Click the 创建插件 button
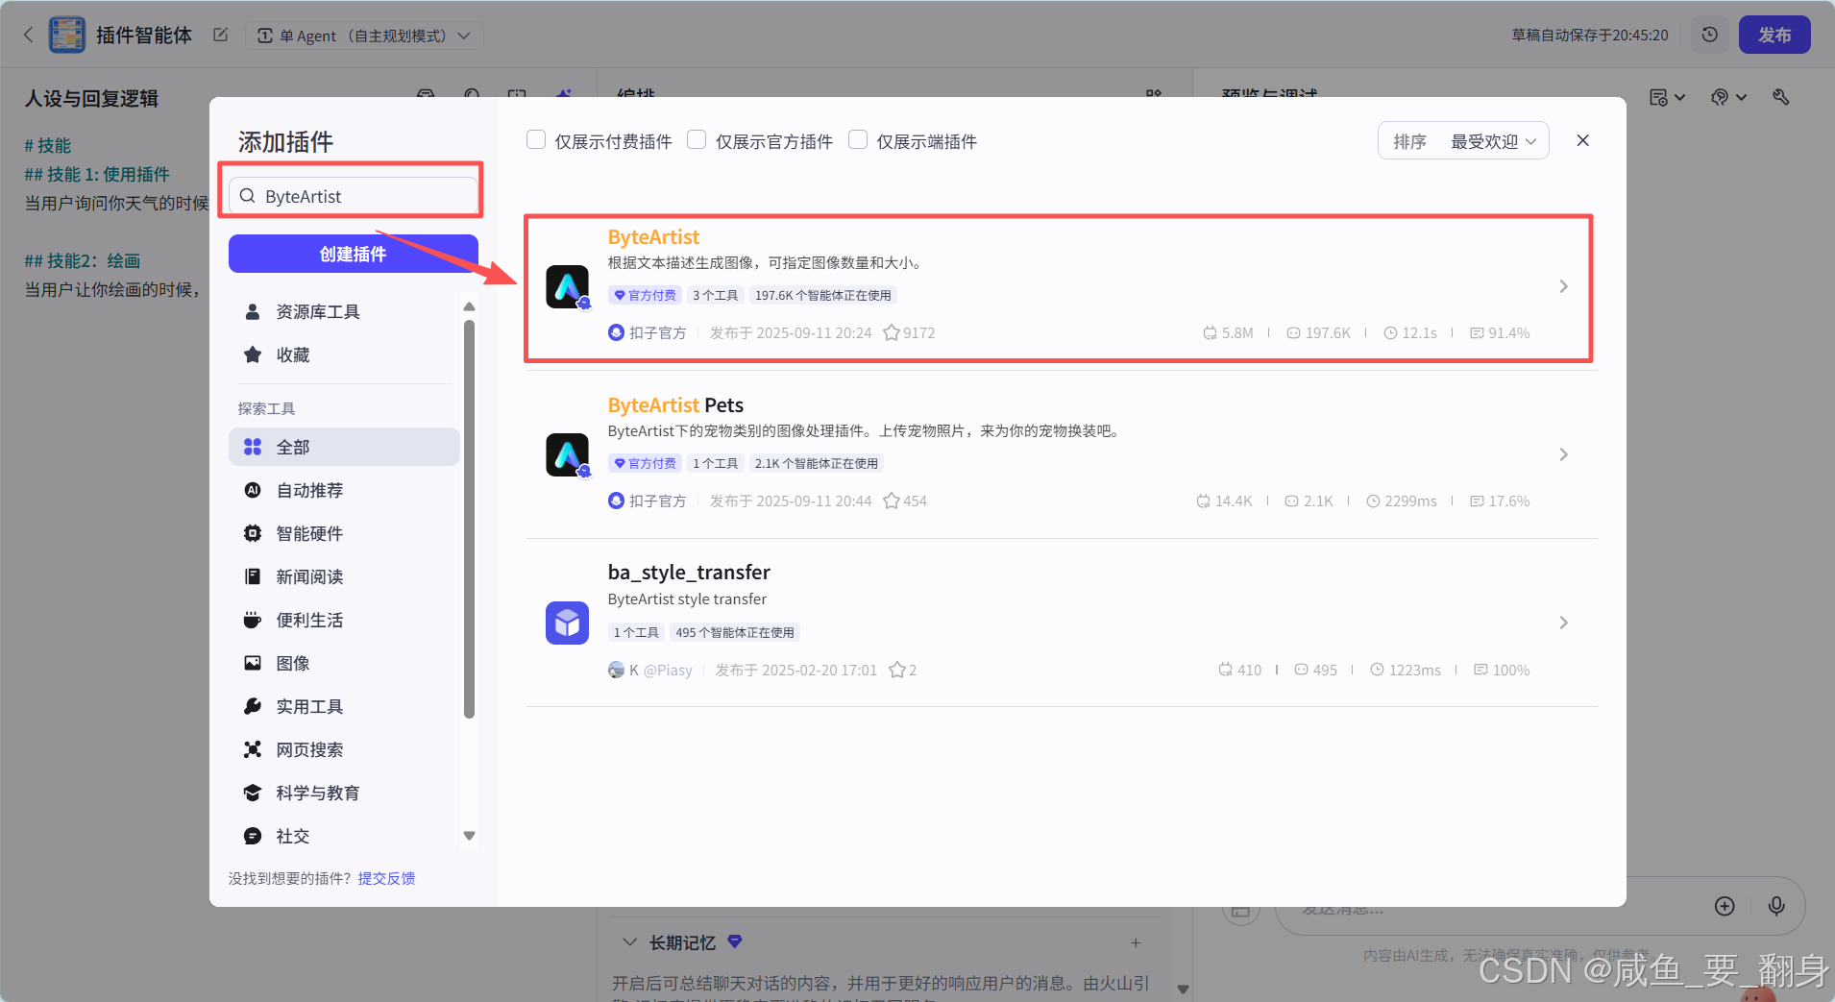 (353, 254)
